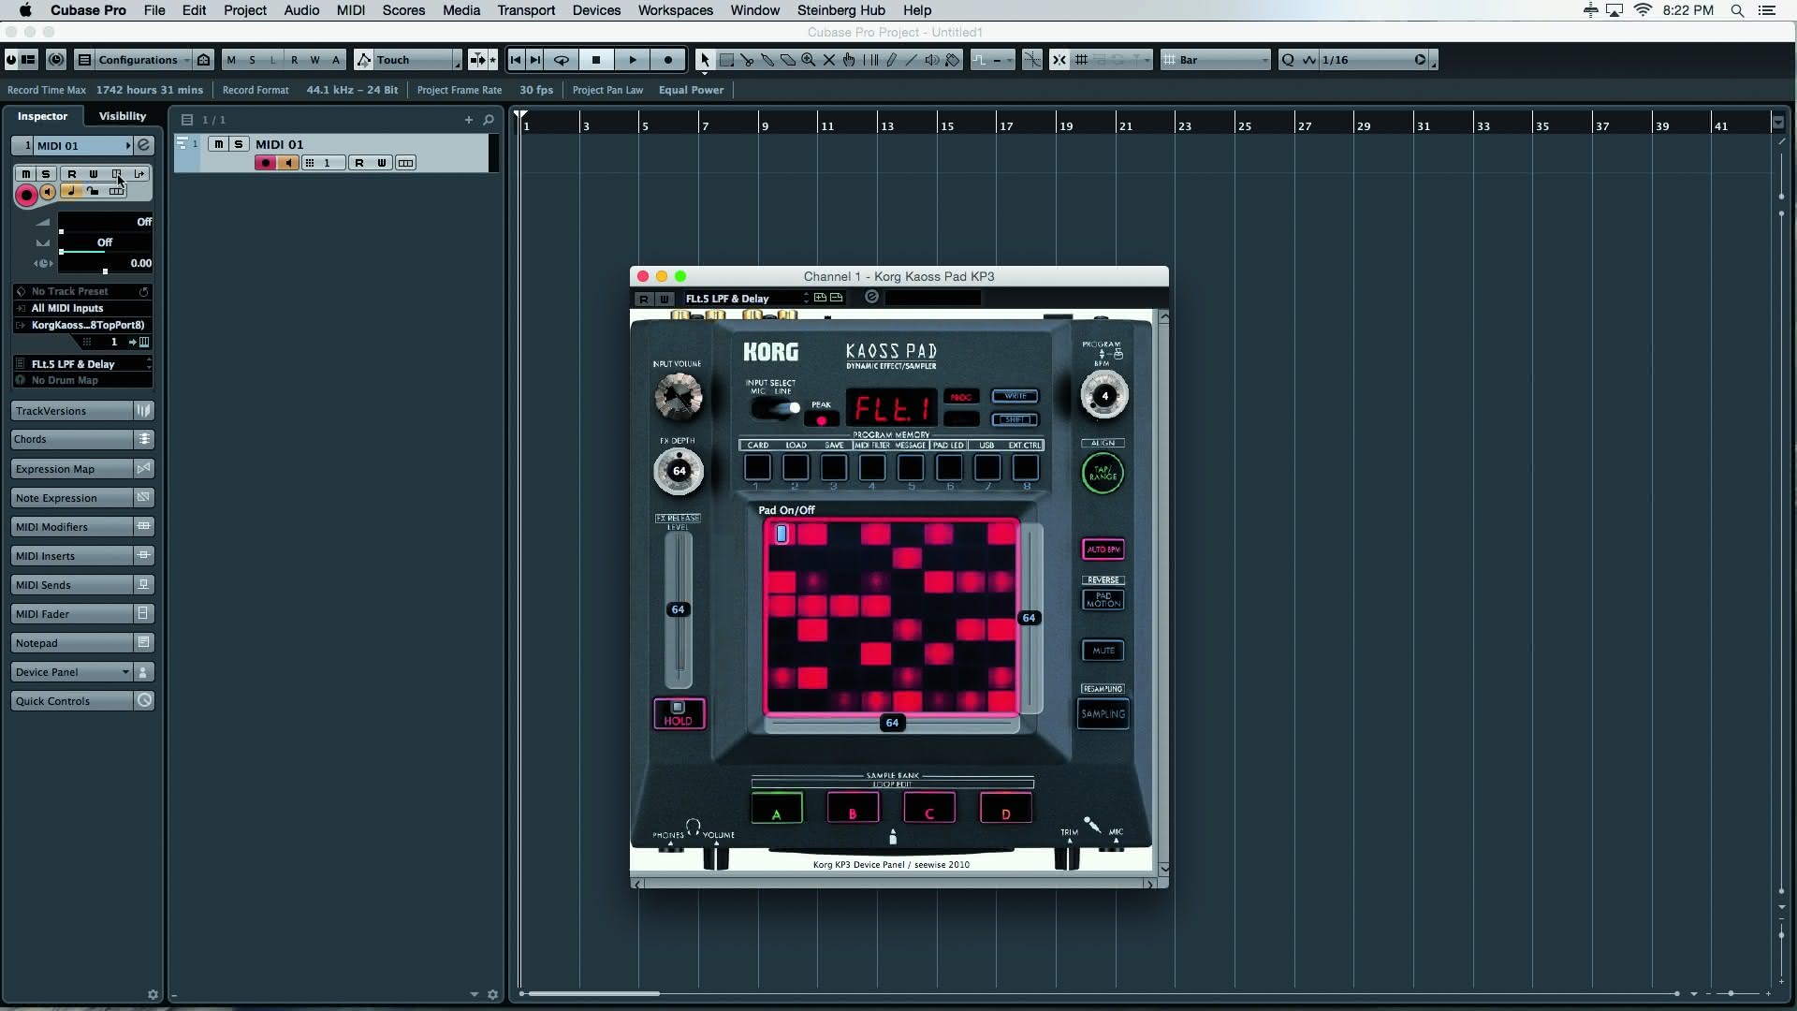Click the FX Release Level slider handle
1797x1011 pixels.
pos(678,609)
